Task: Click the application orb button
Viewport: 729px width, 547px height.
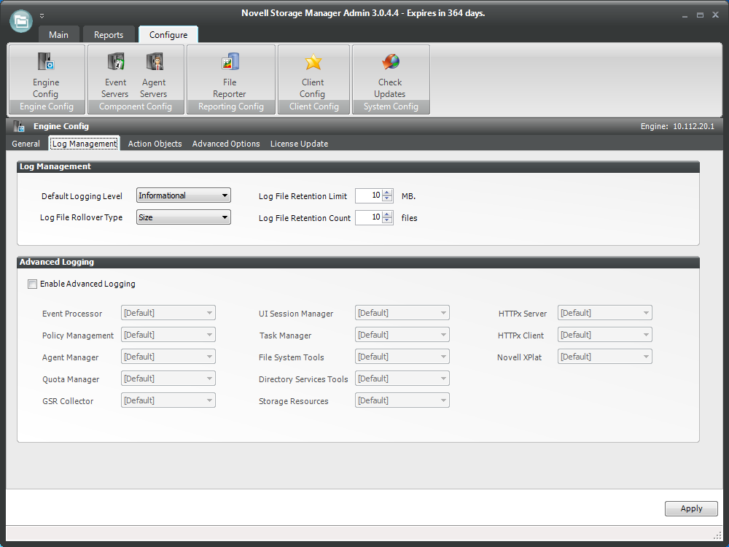Action: (x=21, y=21)
